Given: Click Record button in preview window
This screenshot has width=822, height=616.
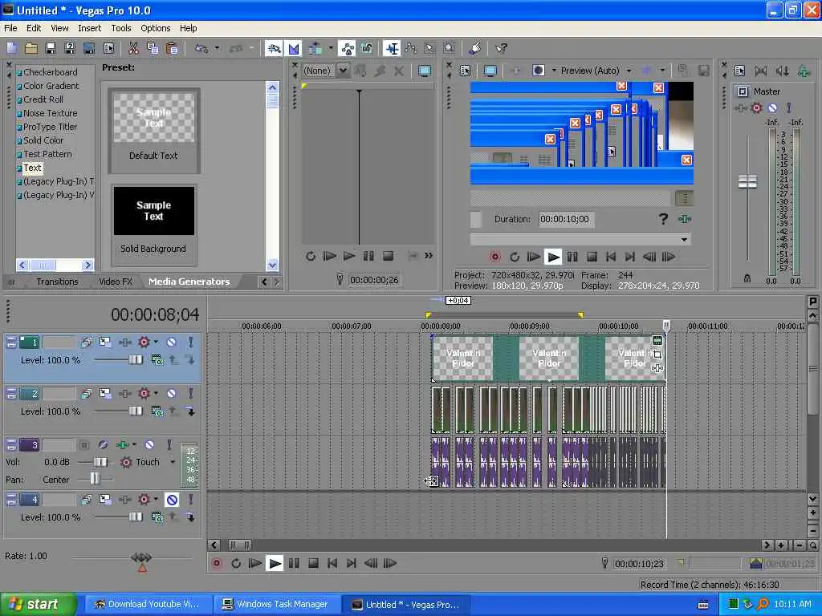Looking at the screenshot, I should 494,257.
